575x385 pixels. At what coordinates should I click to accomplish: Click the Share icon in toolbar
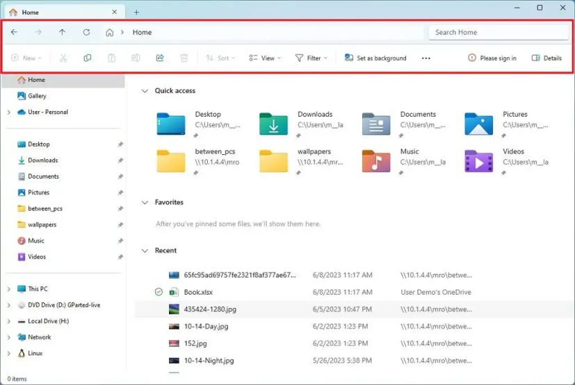pos(160,58)
